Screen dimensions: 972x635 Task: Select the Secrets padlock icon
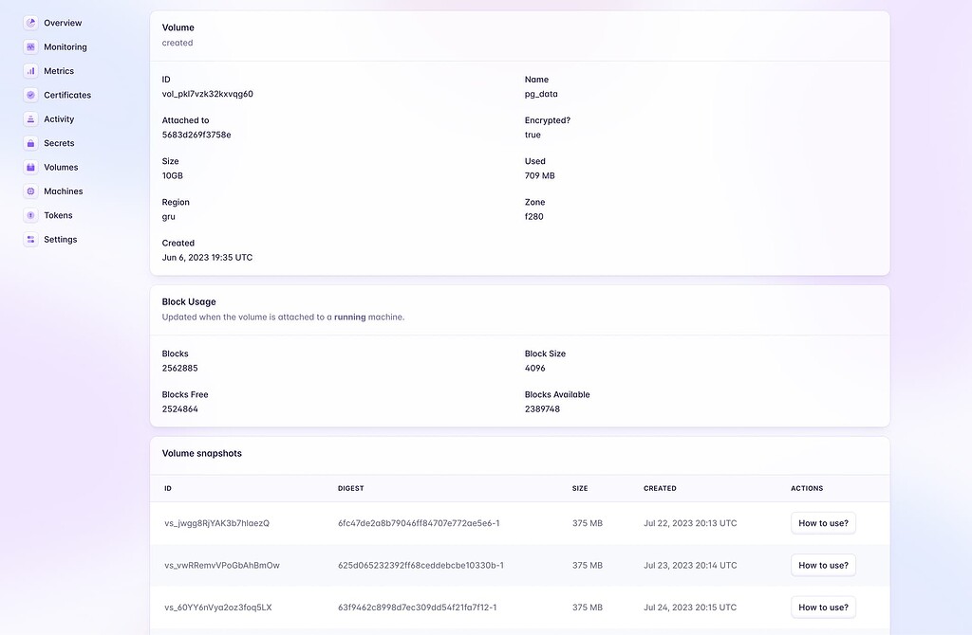click(x=31, y=143)
